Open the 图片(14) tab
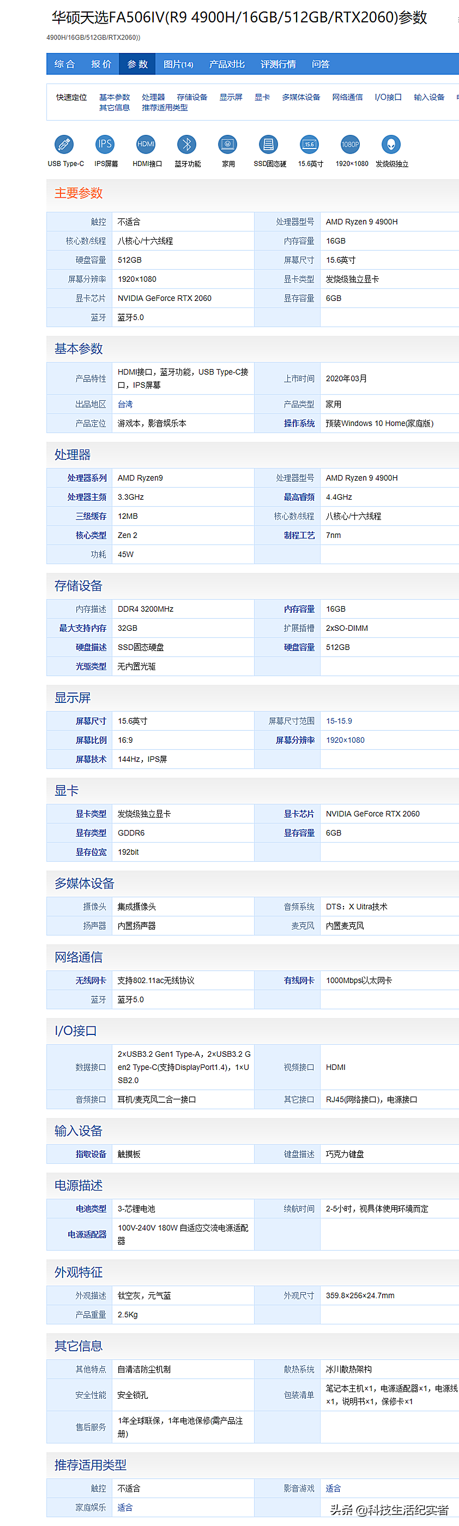459x1526 pixels. 178,64
